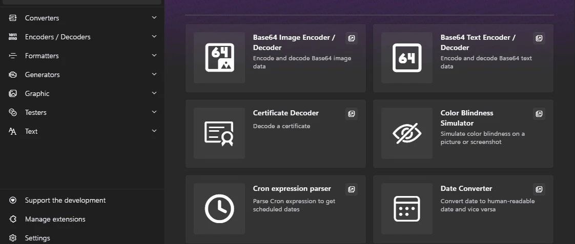Open Base64 Image Encoder in new window
This screenshot has height=244, width=575.
point(352,38)
